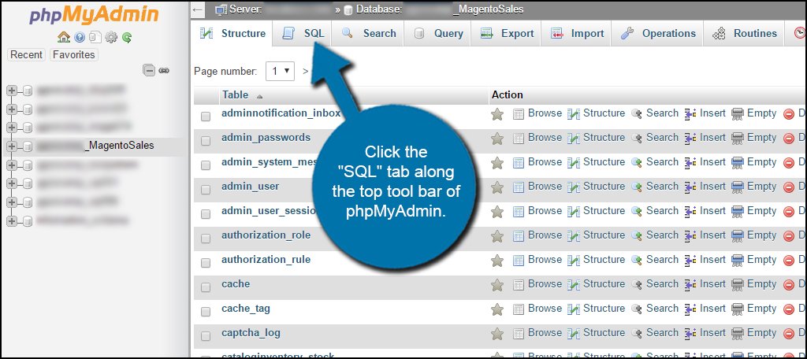
Task: Click red Drop icon for captcha_log
Action: pyautogui.click(x=788, y=334)
